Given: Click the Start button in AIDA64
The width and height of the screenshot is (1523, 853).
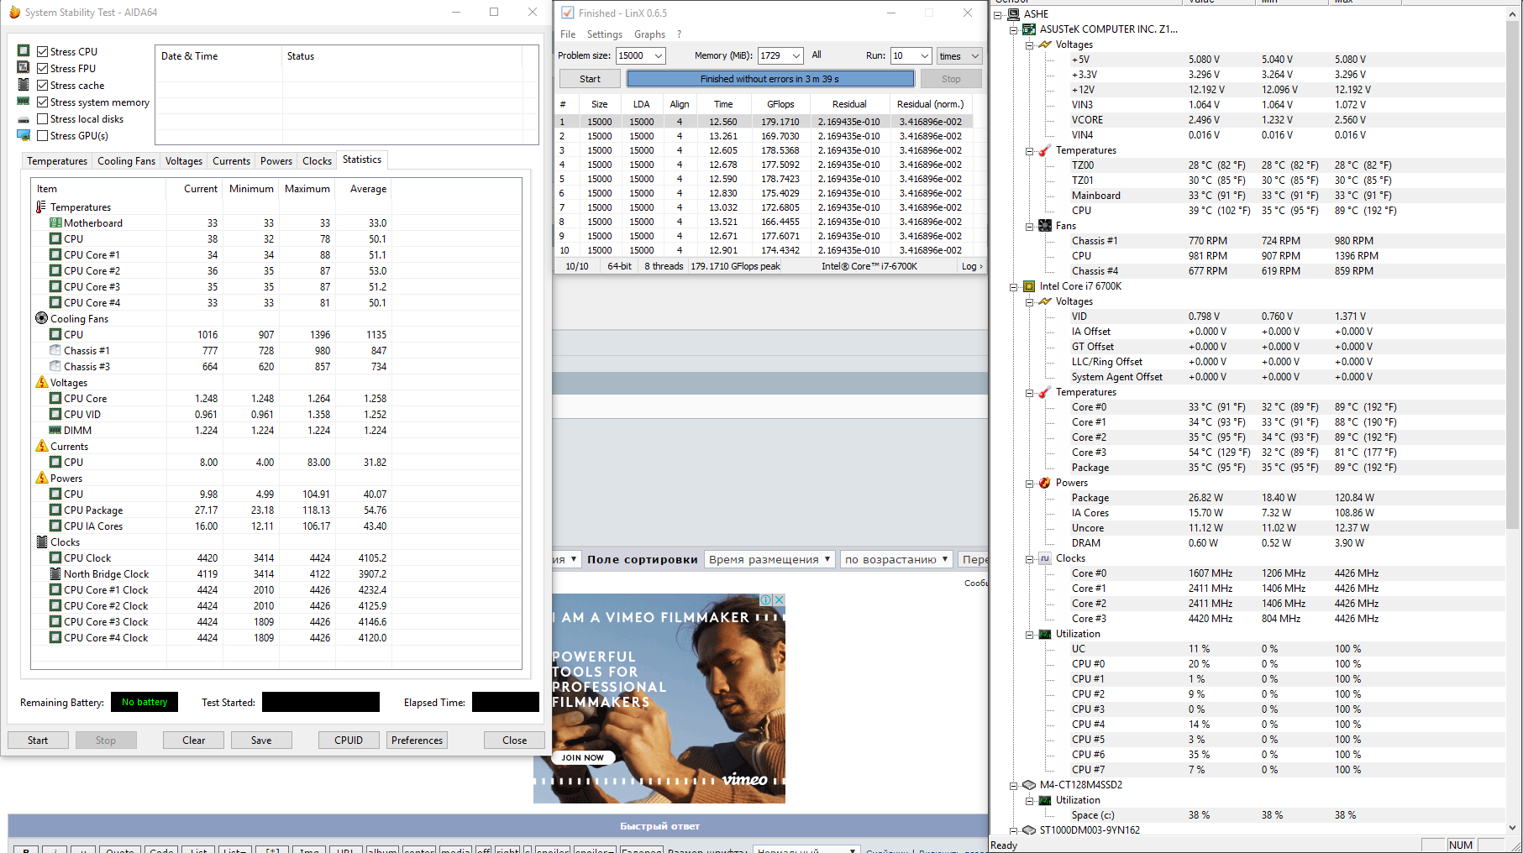Looking at the screenshot, I should 38,740.
